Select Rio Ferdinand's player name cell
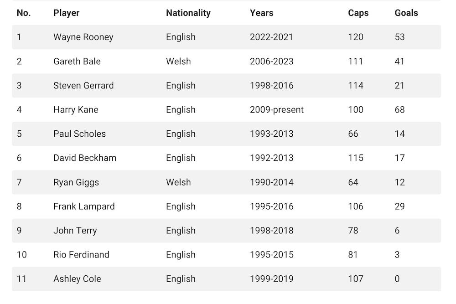The width and height of the screenshot is (456, 304). [x=81, y=255]
